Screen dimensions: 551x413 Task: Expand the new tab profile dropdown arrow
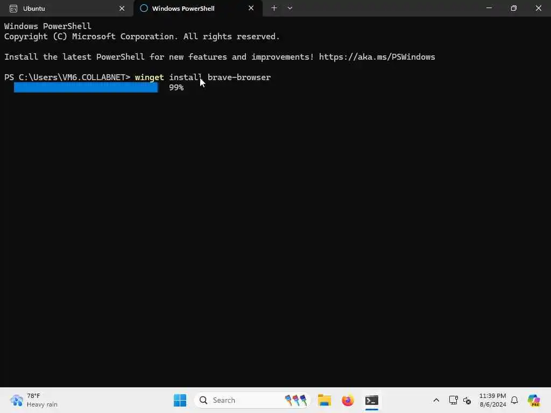pyautogui.click(x=290, y=8)
